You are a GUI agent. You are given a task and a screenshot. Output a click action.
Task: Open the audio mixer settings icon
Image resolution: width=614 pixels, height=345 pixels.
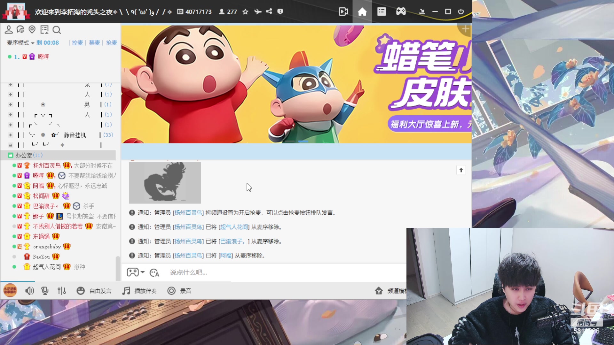coord(61,291)
